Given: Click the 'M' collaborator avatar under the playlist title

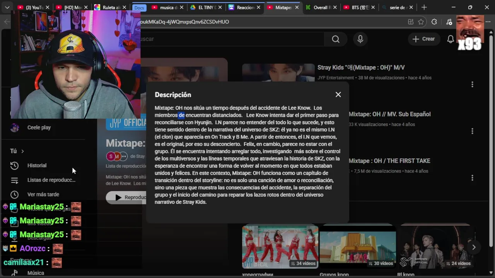Looking at the screenshot, I should 117,156.
